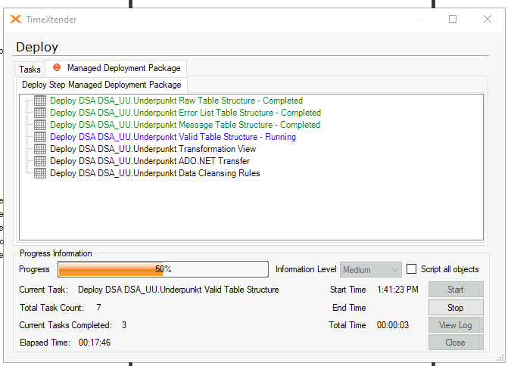The image size is (511, 366).
Task: Click the TimeXtender logo in the title bar
Action: [16, 19]
